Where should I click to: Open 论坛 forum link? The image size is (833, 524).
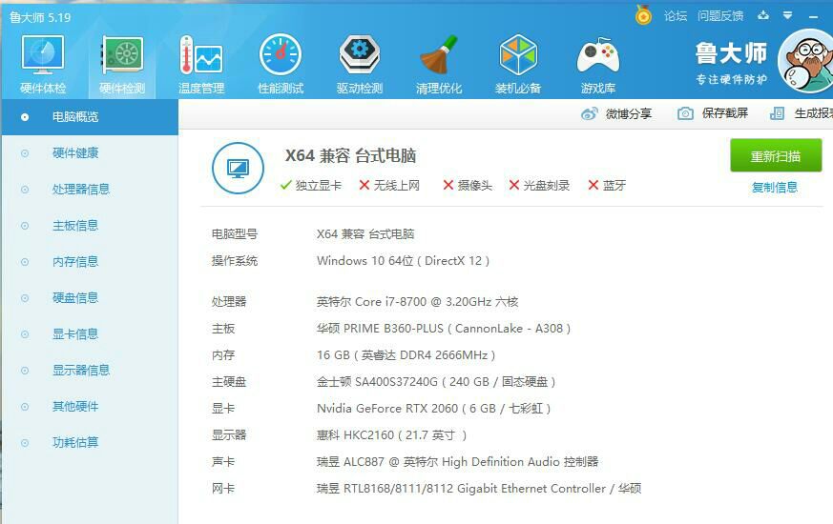[x=676, y=16]
